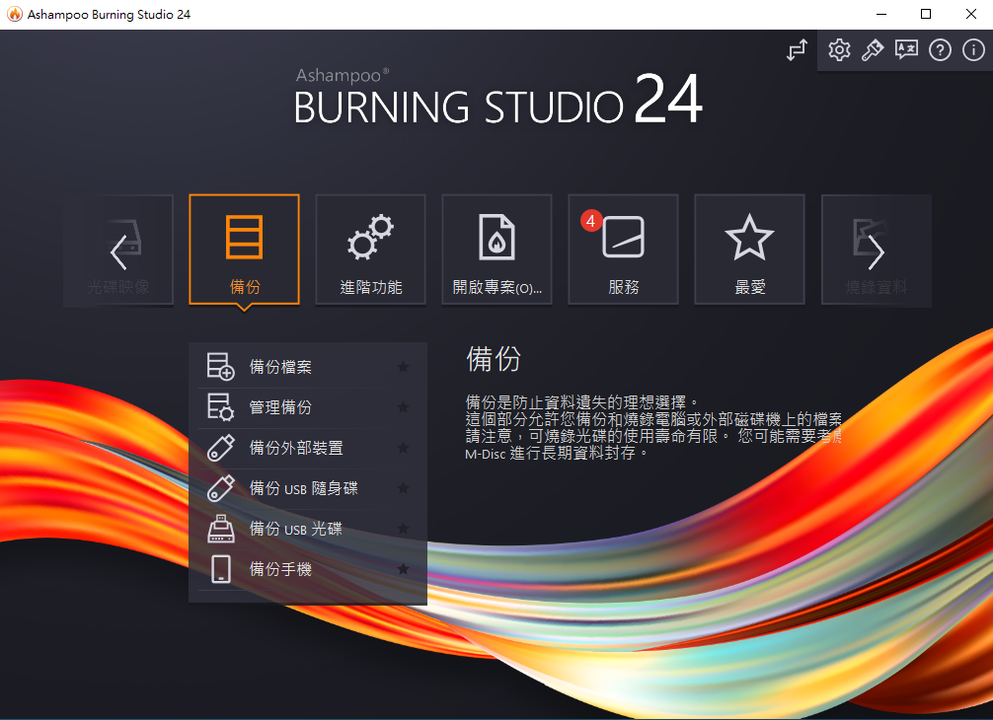Screen dimensions: 993x720
Task: Select the 進階功能 gears tile
Action: tap(370, 250)
